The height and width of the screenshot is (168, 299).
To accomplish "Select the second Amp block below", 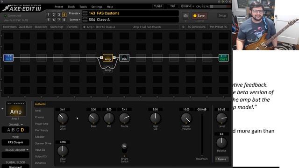I will pyautogui.click(x=108, y=69).
